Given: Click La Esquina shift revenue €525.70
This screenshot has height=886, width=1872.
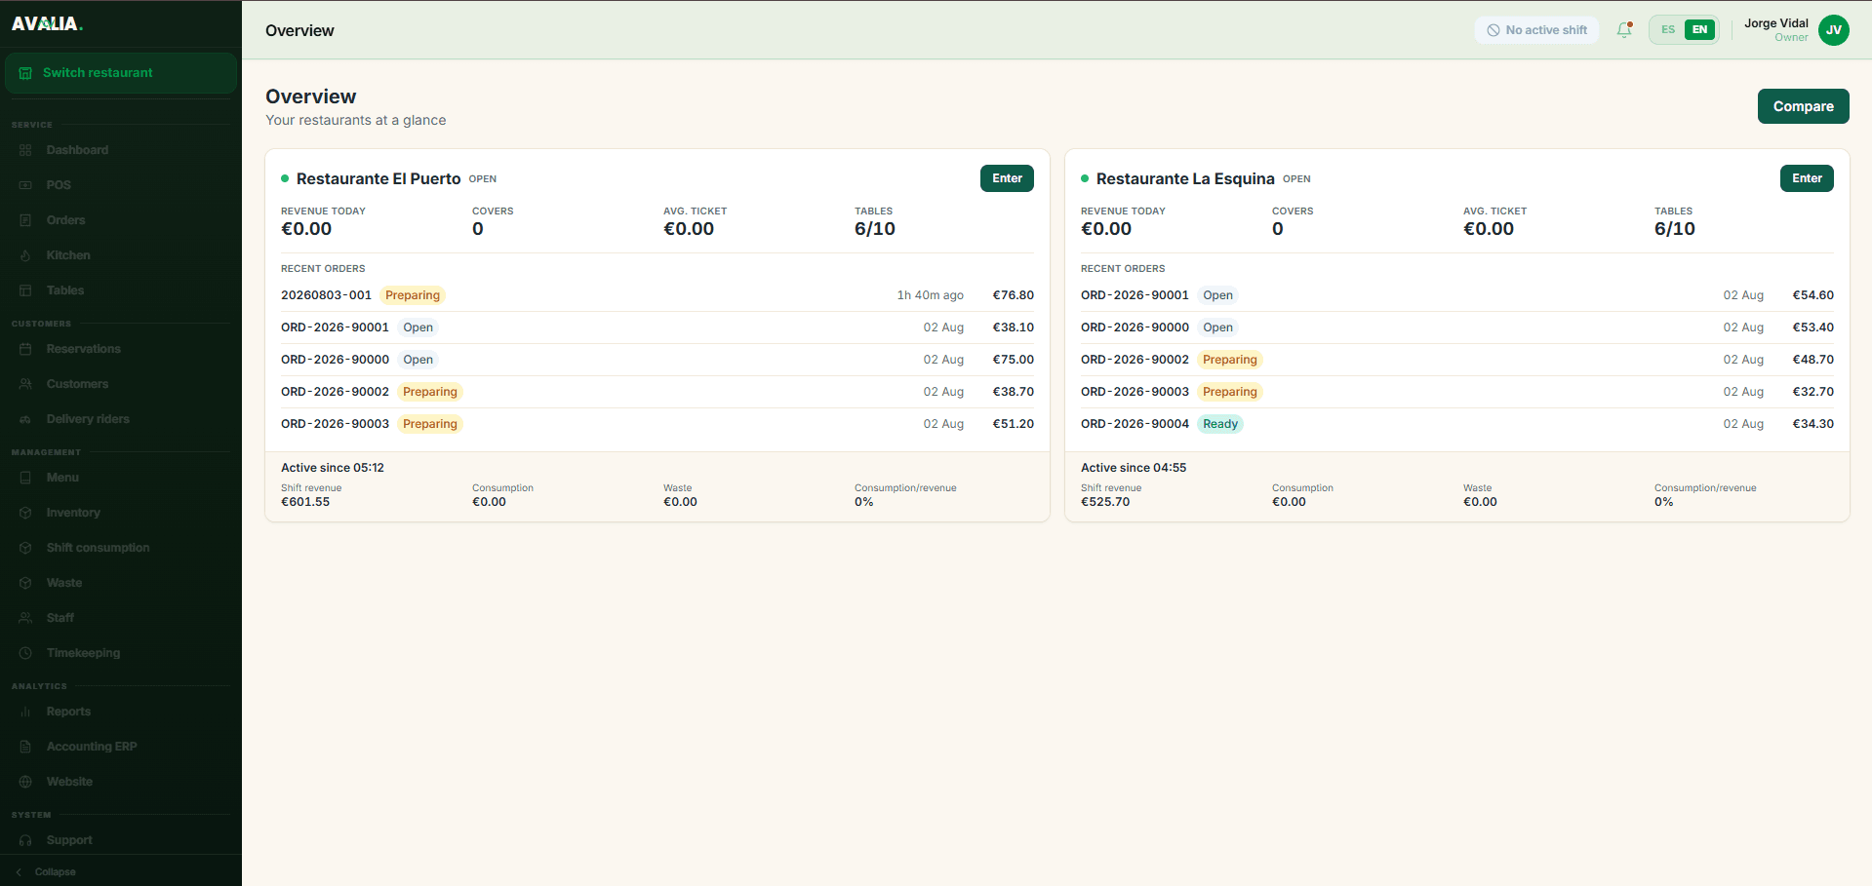Looking at the screenshot, I should pos(1105,502).
